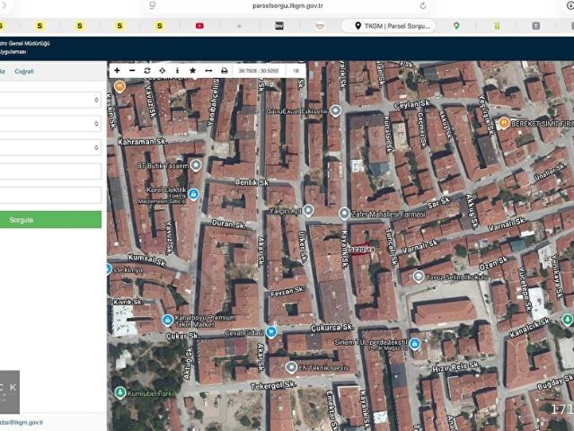Click the Ceylan Sk. street label

[412, 105]
